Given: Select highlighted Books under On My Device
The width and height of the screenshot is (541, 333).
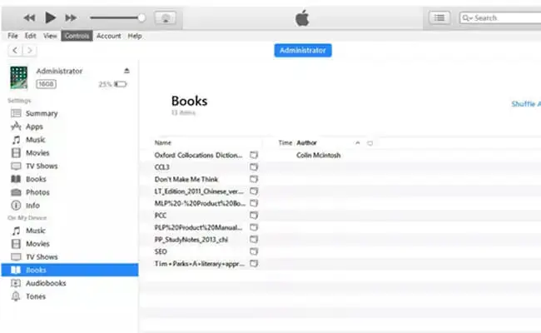Looking at the screenshot, I should pos(70,270).
